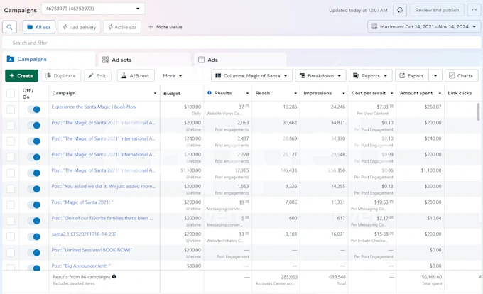Open the account selector 46253973 dropdown
The width and height of the screenshot is (483, 294).
93,9
